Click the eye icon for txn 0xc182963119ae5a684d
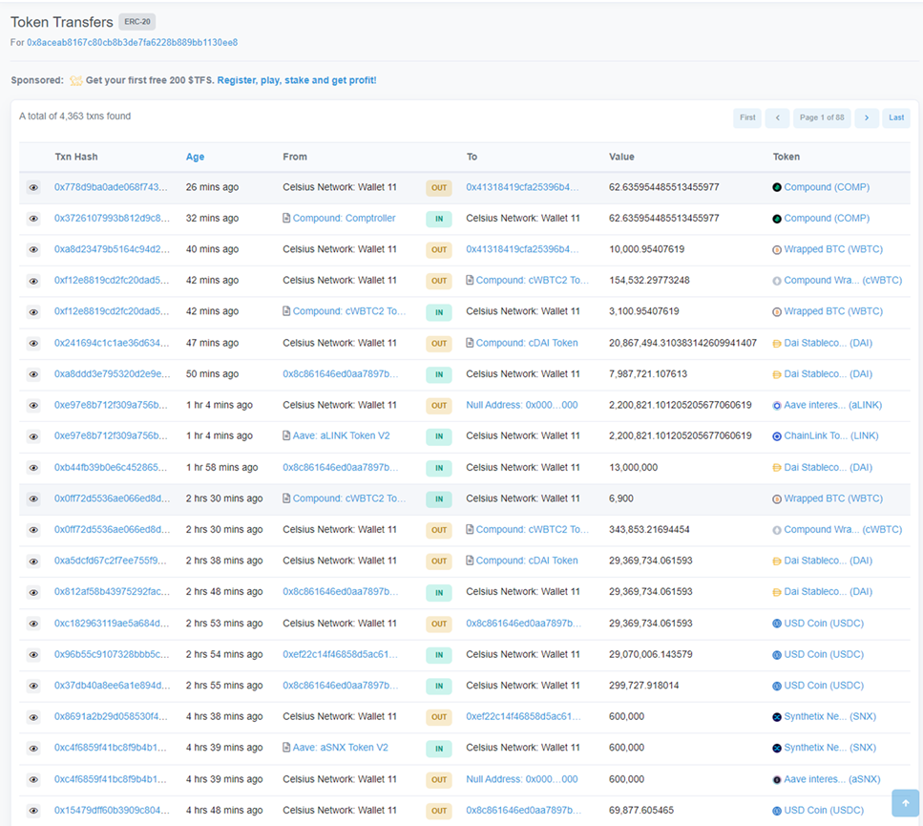923x826 pixels. pos(33,624)
